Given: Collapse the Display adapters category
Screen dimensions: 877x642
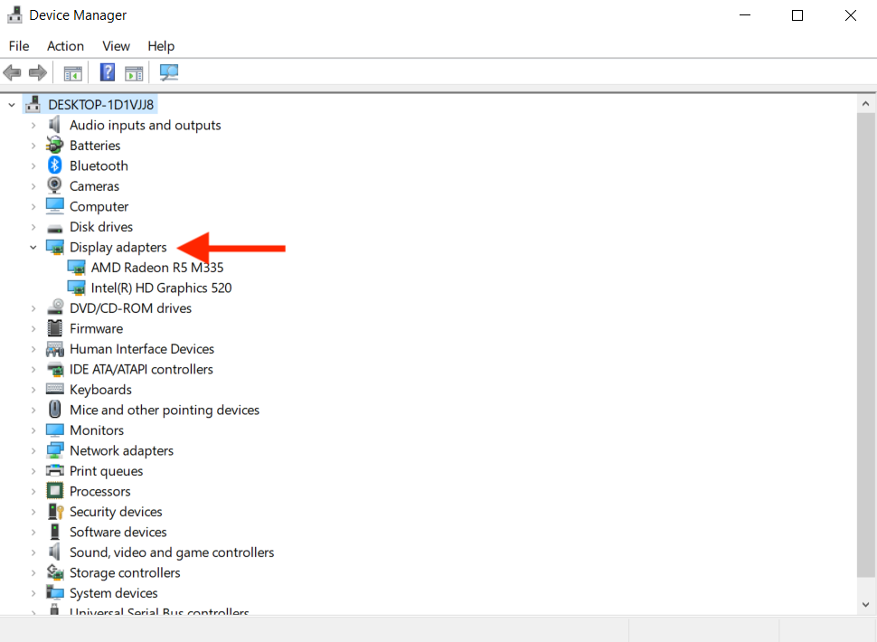Looking at the screenshot, I should tap(33, 247).
